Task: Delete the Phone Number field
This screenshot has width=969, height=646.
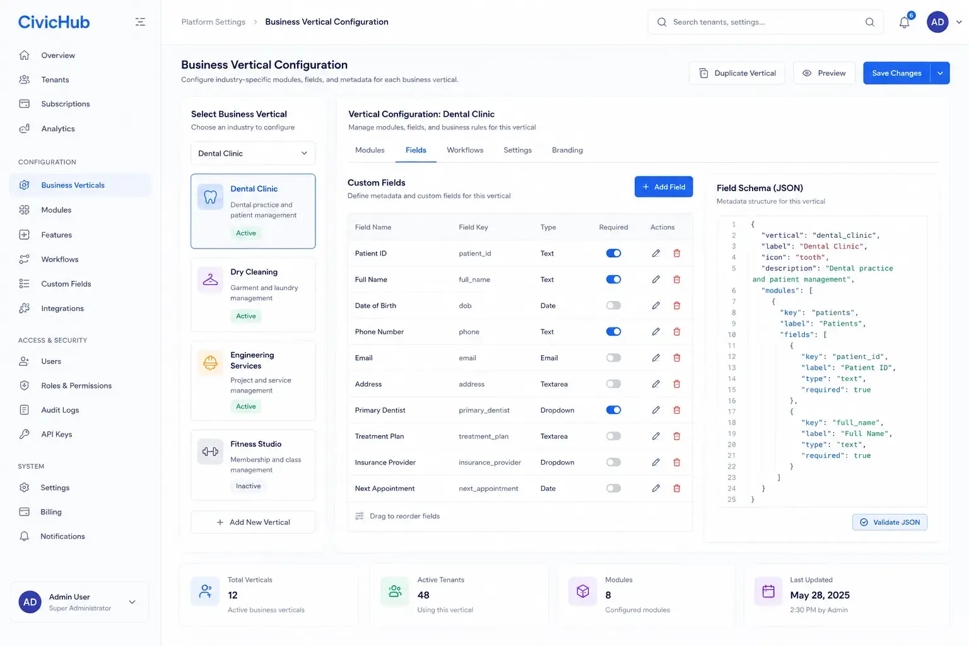Action: [677, 331]
